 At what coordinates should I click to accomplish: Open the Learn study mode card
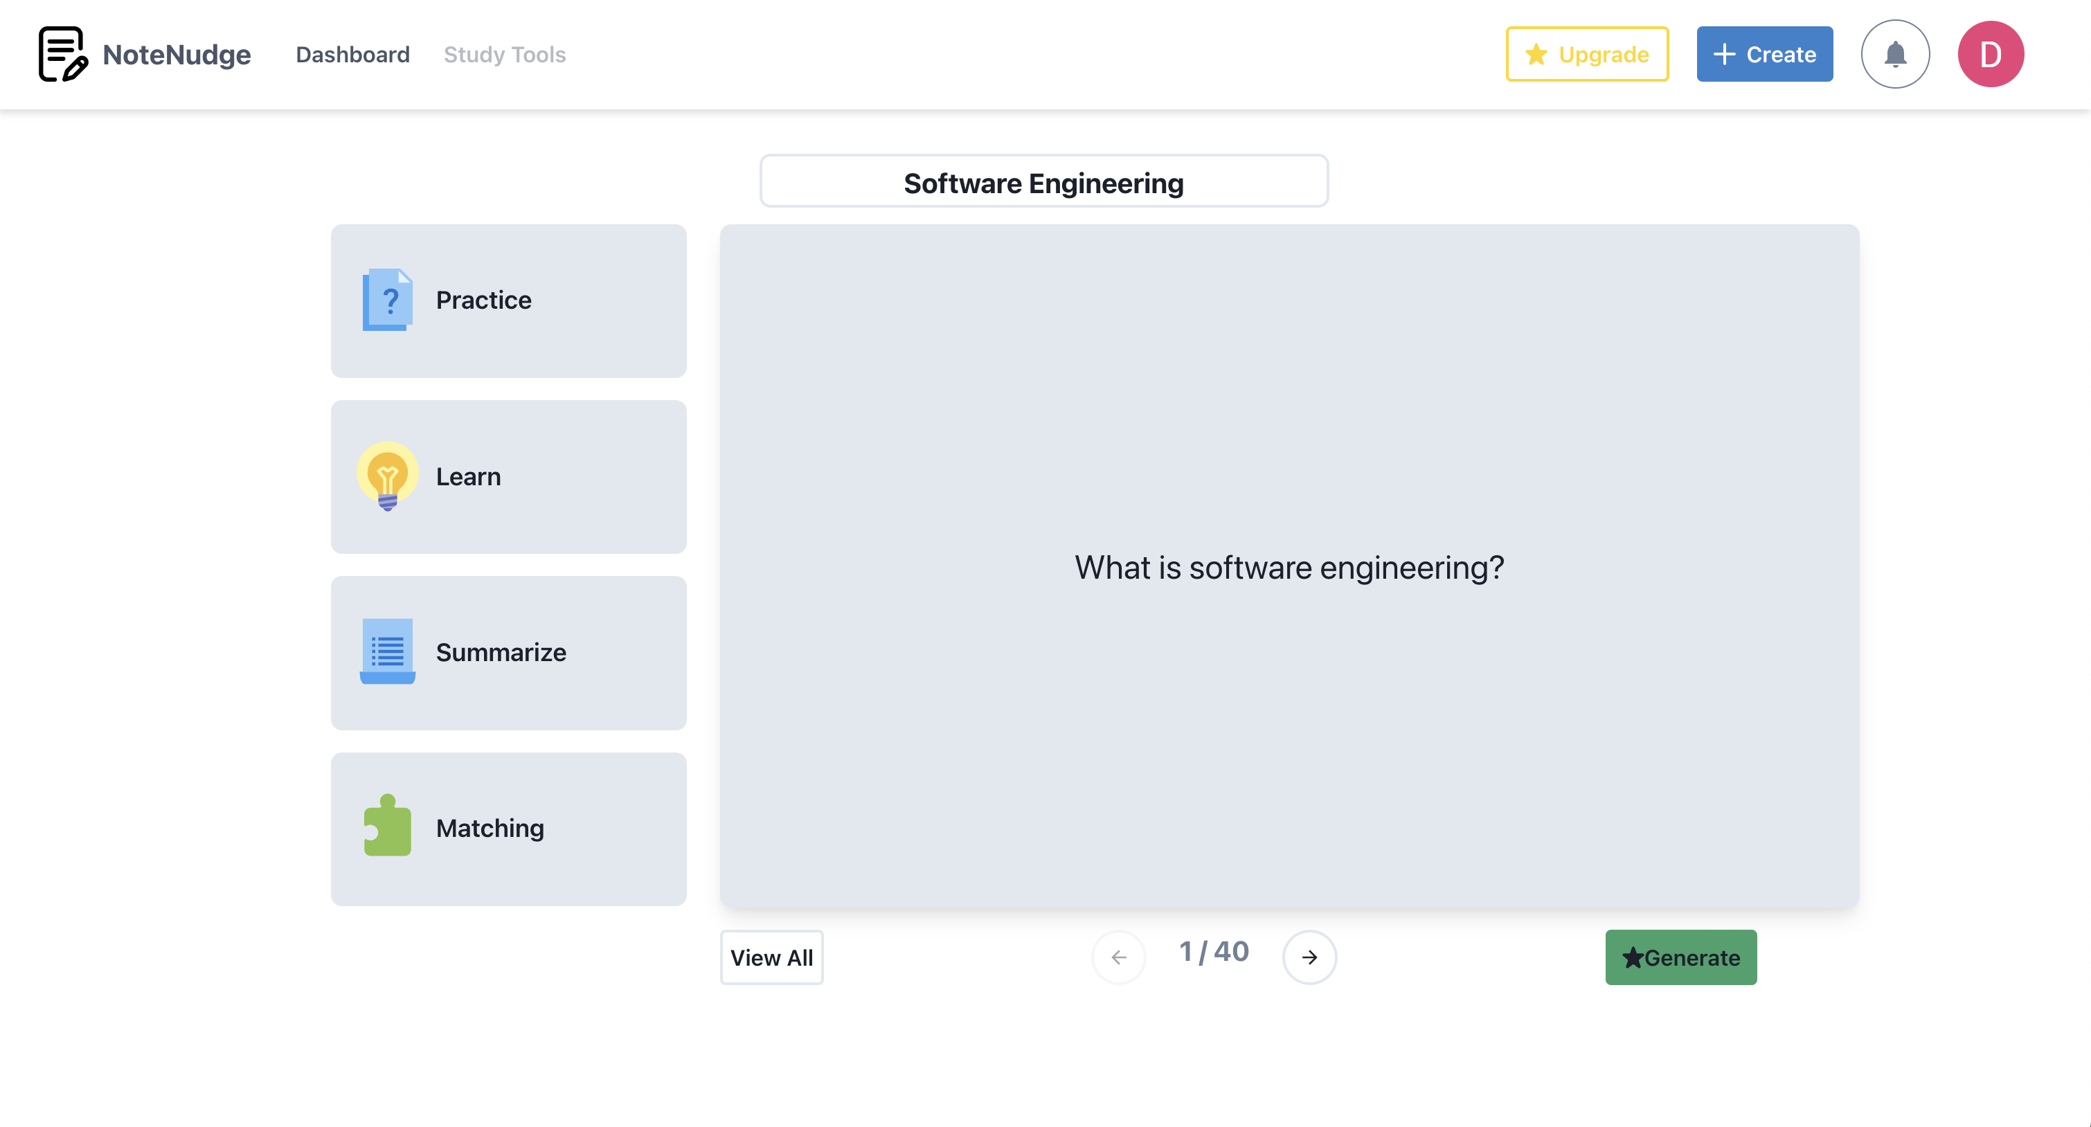509,477
